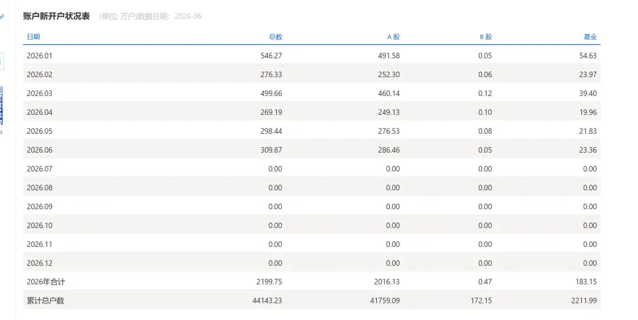This screenshot has width=638, height=320.
Task: Click 基金 value 23.97
Action: [x=588, y=74]
